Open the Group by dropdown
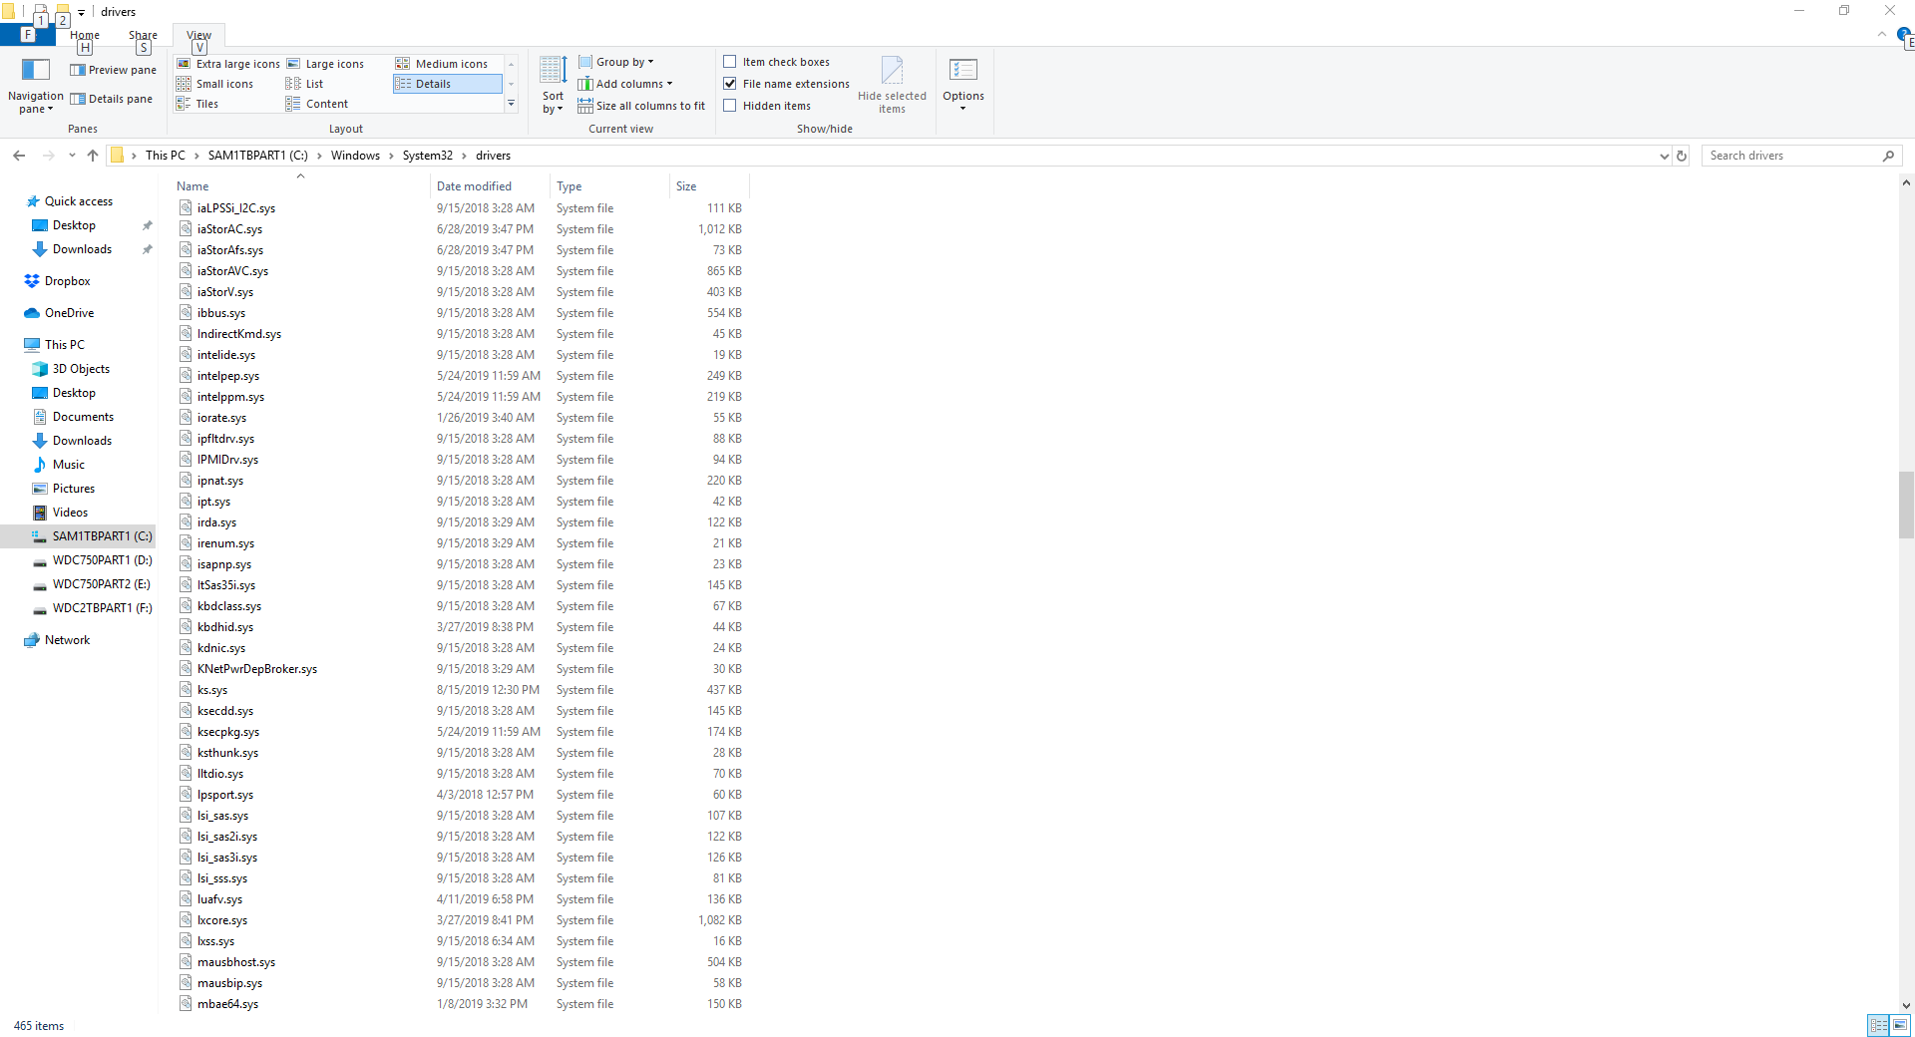 click(616, 62)
